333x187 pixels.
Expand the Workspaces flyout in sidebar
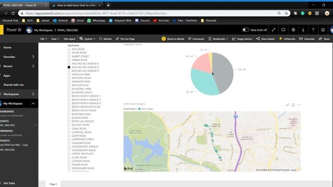33,94
